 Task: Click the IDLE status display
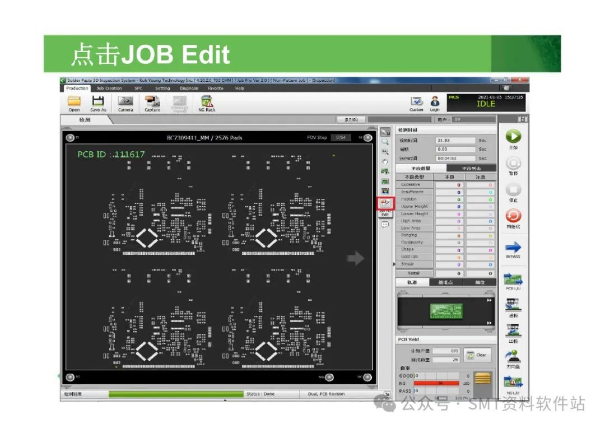coord(486,104)
